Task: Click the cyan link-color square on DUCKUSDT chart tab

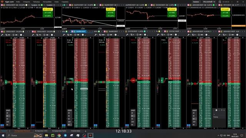Action: (x=175, y=5)
